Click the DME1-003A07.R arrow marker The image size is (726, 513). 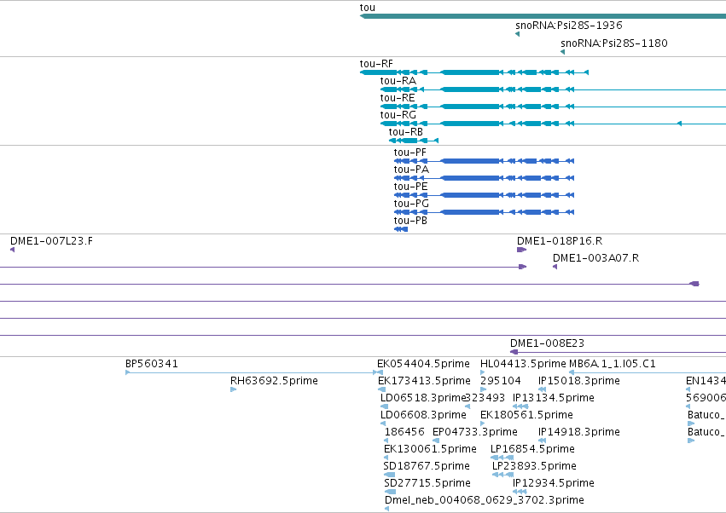click(555, 267)
